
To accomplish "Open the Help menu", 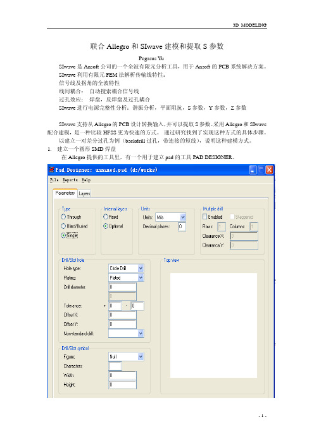I will [x=86, y=180].
